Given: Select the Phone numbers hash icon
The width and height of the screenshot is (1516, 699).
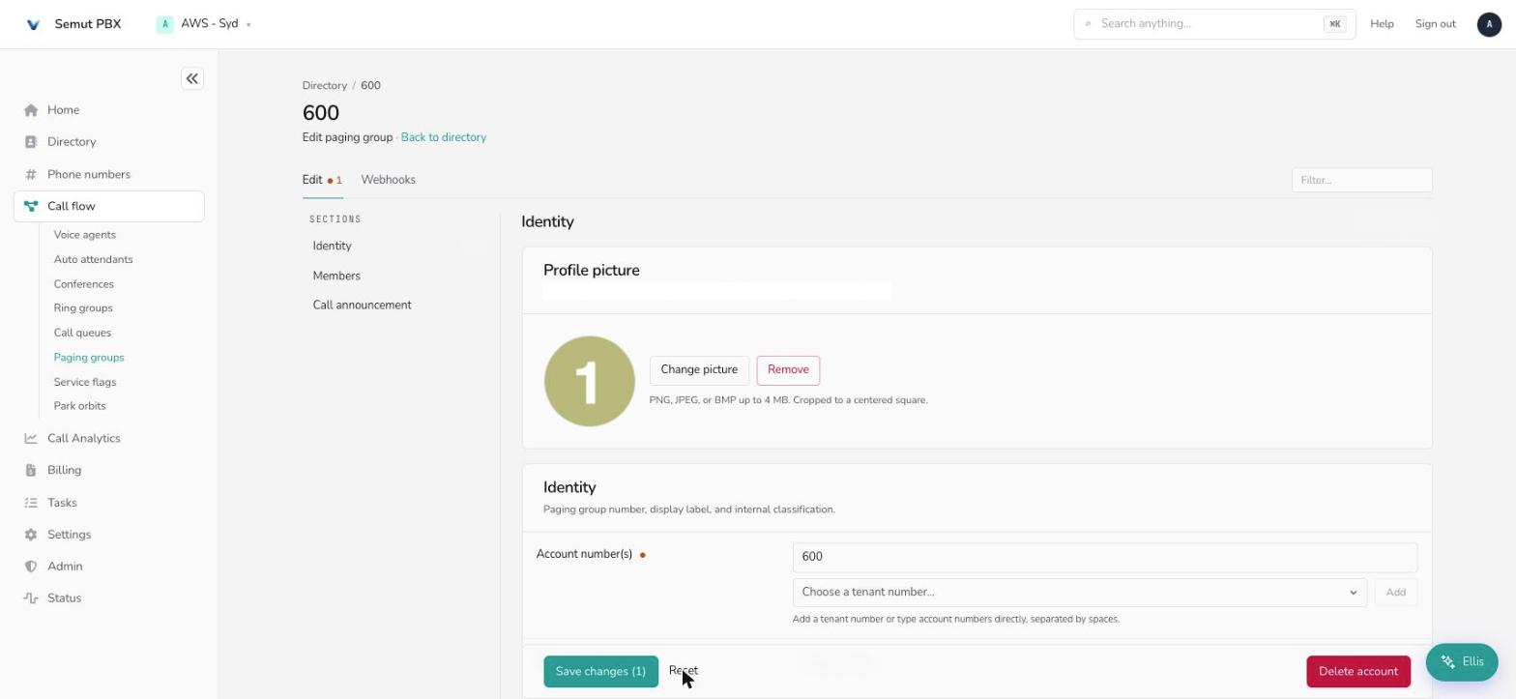Looking at the screenshot, I should 31,175.
